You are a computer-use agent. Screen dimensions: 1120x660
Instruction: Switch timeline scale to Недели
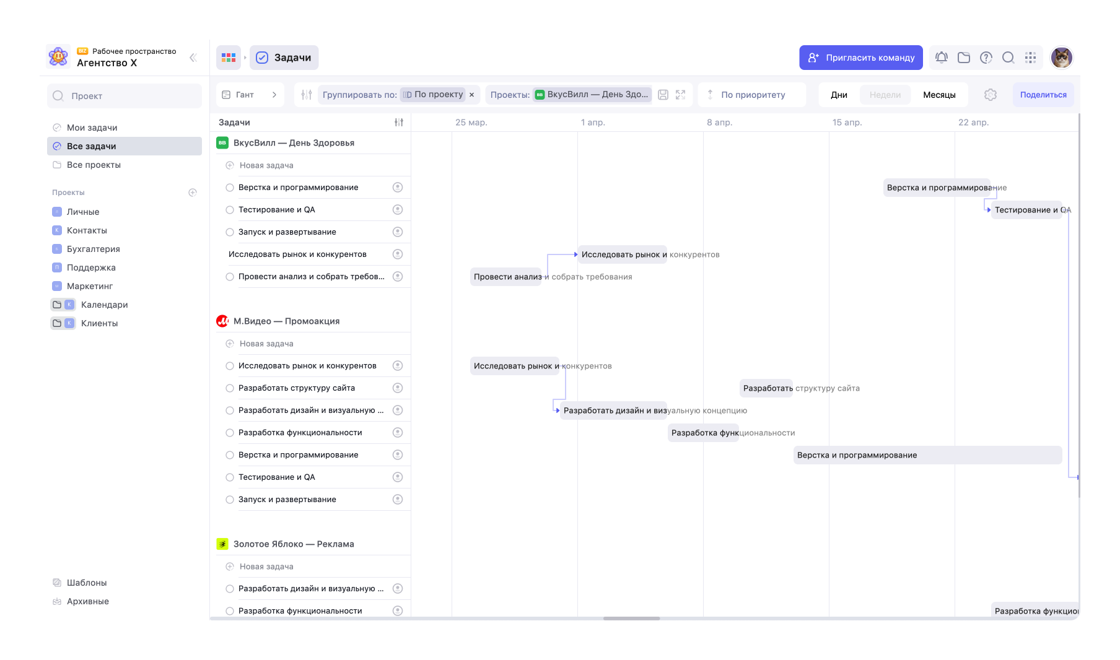coord(885,95)
